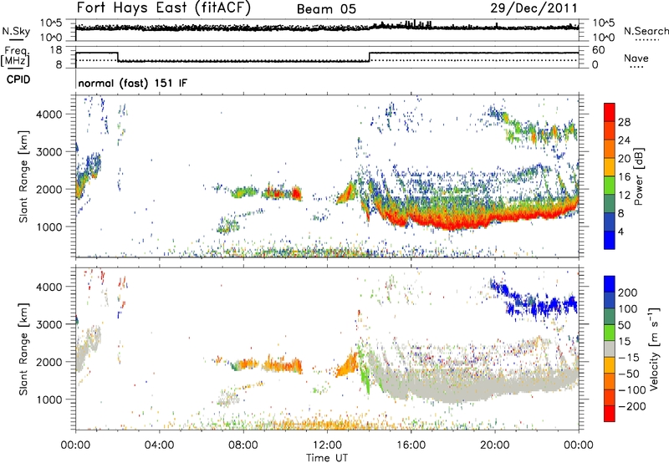This screenshot has width=669, height=463.
Task: Click the blue 4 dB segment of power bar
Action: (610, 240)
